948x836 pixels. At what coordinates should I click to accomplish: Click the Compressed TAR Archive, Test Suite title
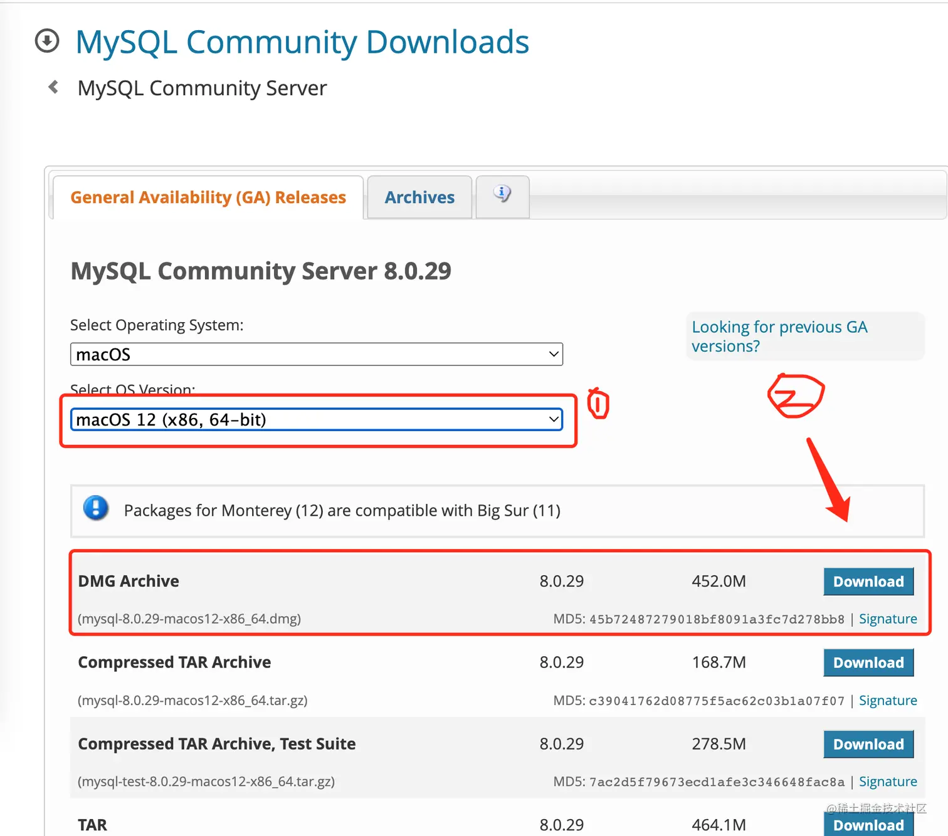[x=217, y=744]
